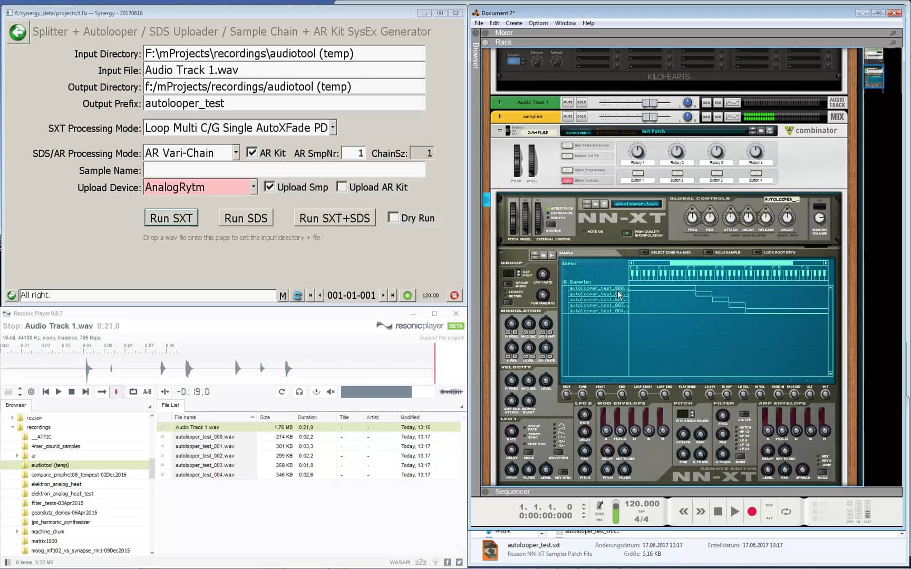Click rewind button in Reason transport
The image size is (911, 569).
click(x=684, y=511)
